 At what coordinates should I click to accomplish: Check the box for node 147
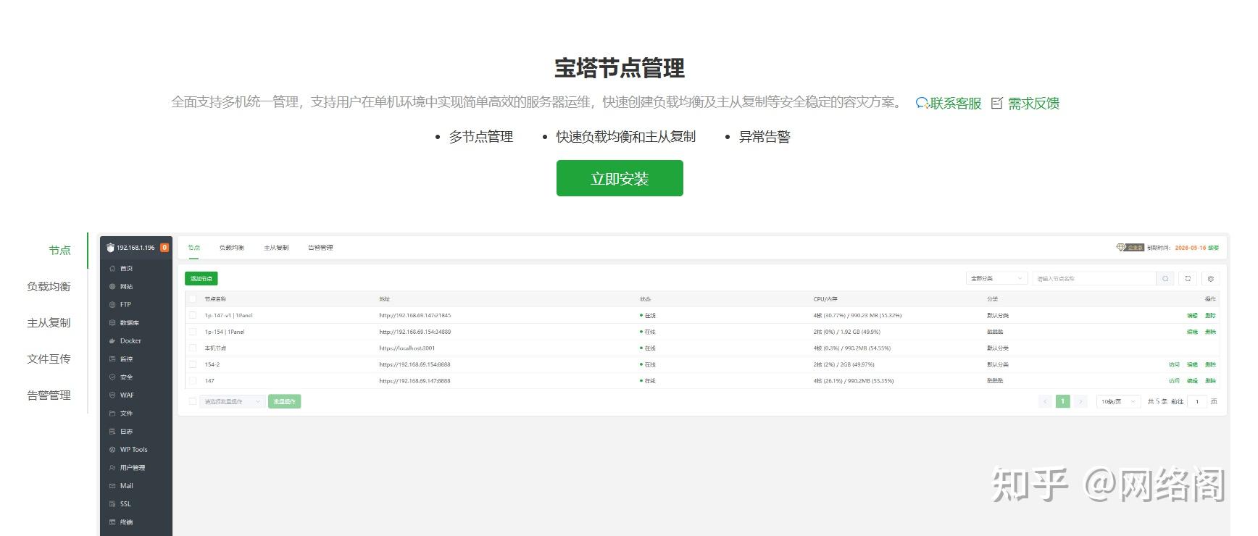point(192,381)
